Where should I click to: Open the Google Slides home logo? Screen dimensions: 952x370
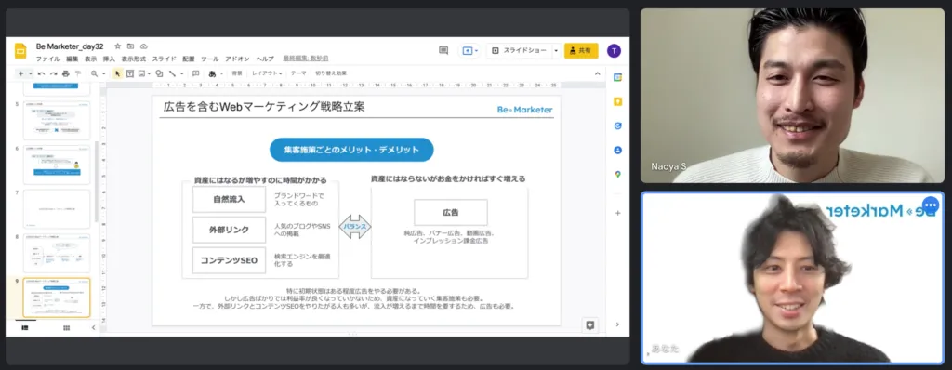(20, 51)
